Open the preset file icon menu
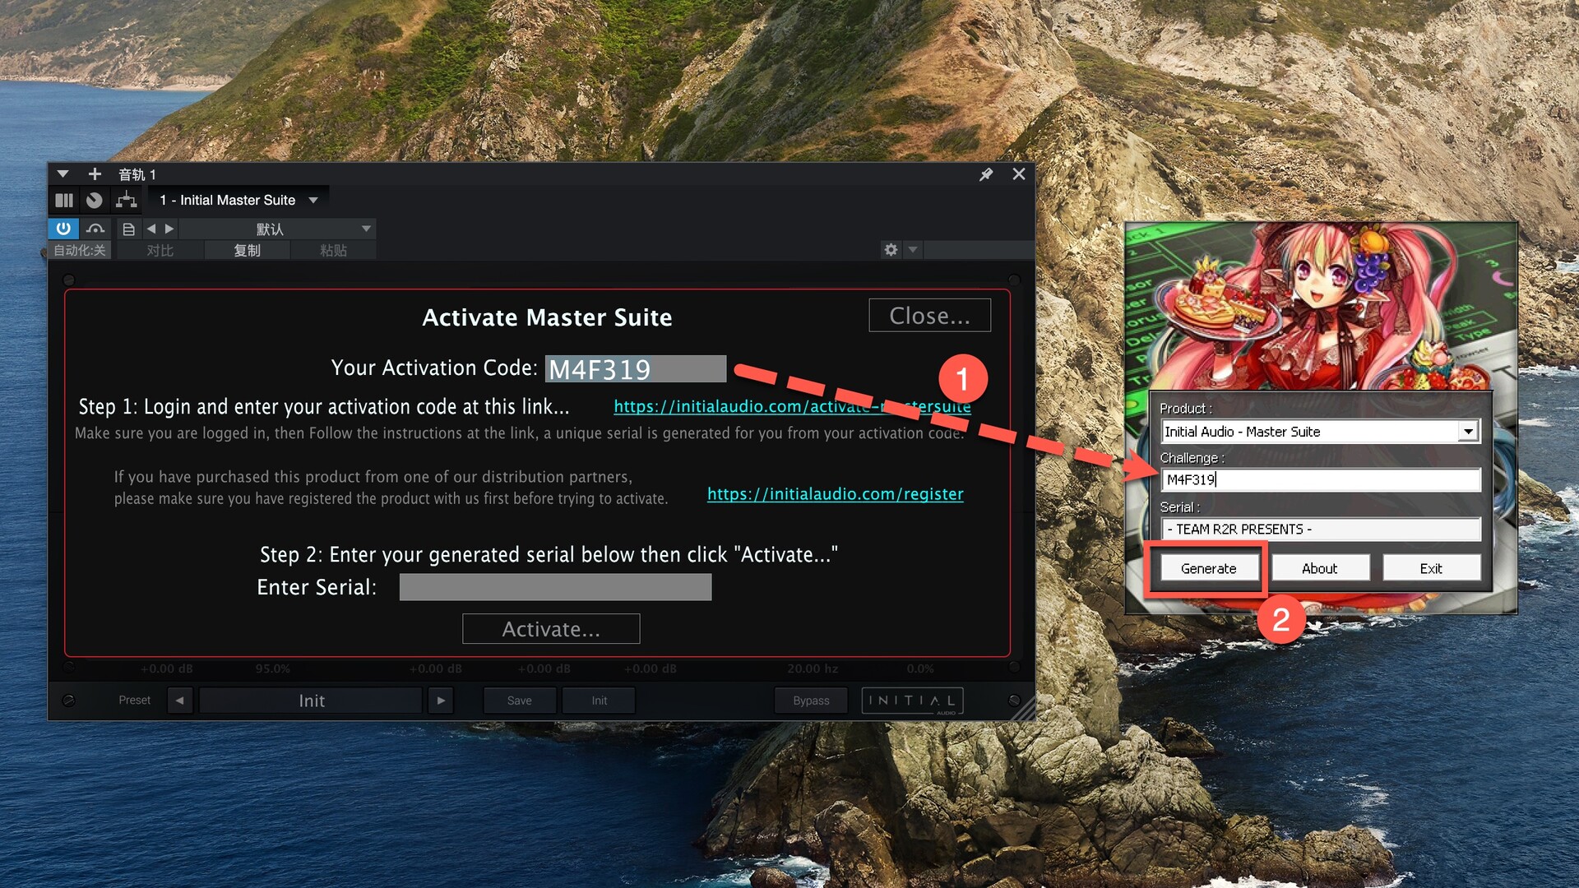Image resolution: width=1579 pixels, height=888 pixels. (128, 229)
